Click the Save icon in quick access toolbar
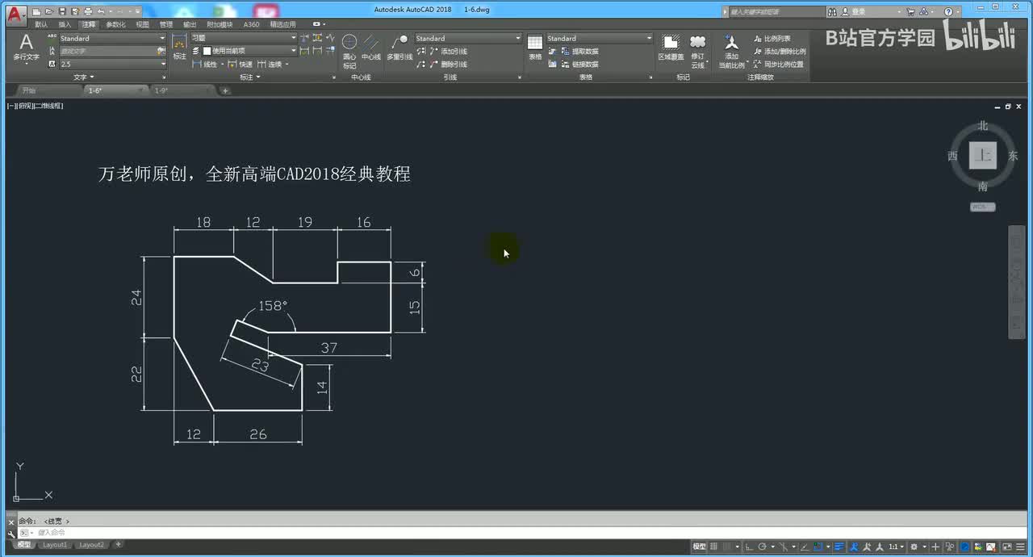The width and height of the screenshot is (1033, 557). [x=62, y=11]
